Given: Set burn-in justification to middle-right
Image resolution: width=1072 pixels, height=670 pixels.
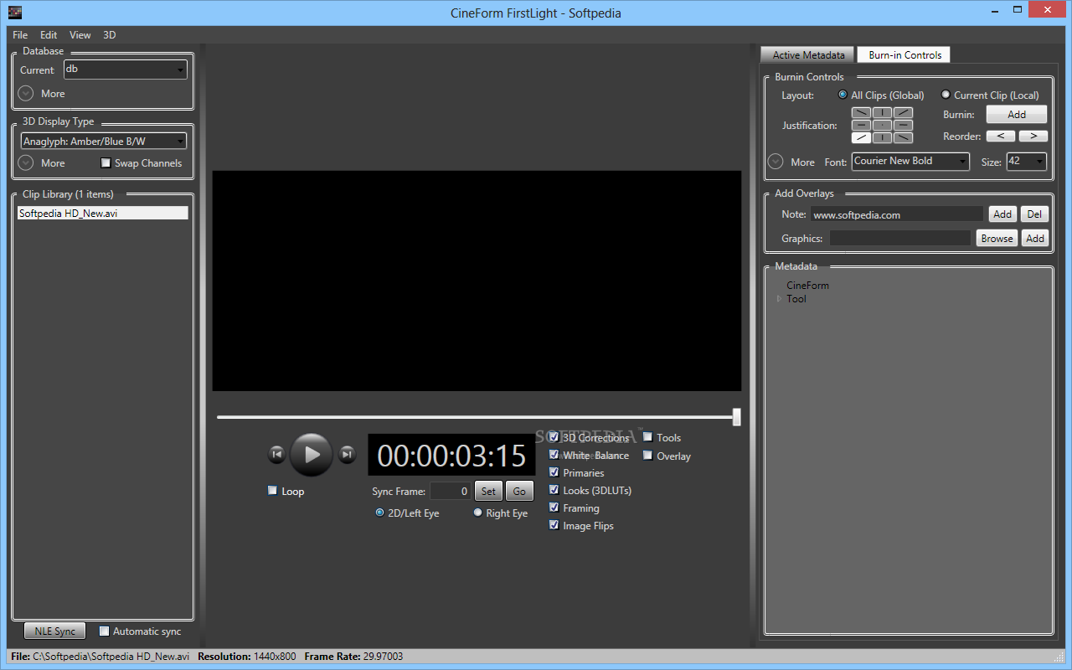Looking at the screenshot, I should [x=903, y=125].
